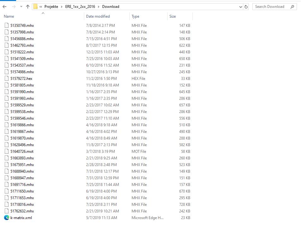Select icon of 51579272.hex file
Screen dimensions: 301x250
[7, 78]
